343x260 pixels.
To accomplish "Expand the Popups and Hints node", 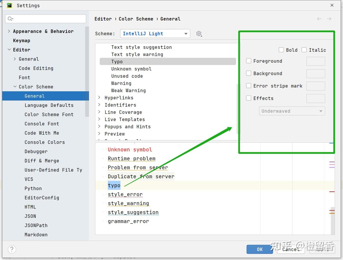I will point(99,127).
